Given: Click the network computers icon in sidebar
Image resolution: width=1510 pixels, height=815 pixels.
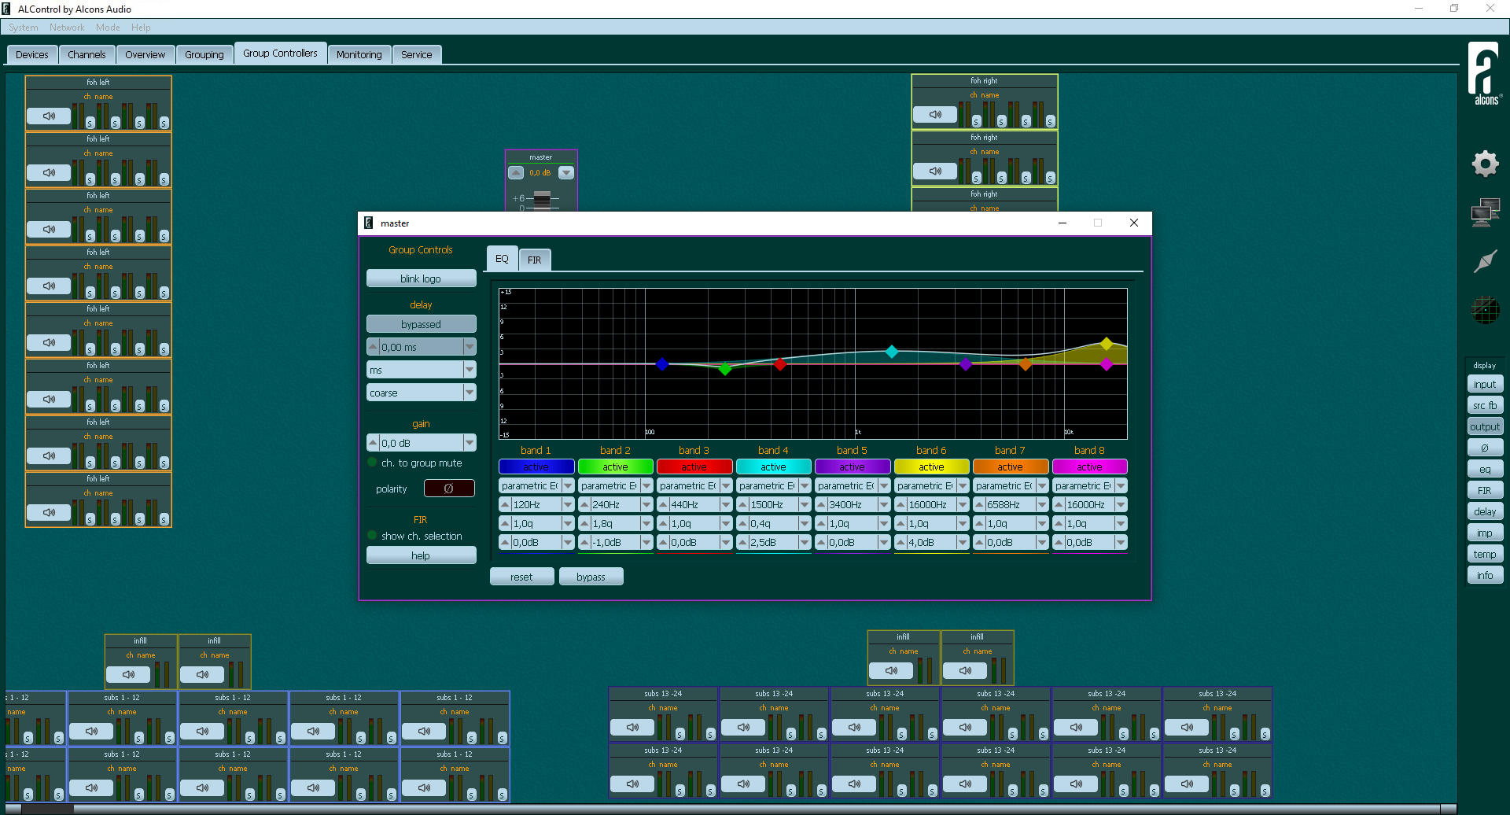Looking at the screenshot, I should click(1485, 212).
